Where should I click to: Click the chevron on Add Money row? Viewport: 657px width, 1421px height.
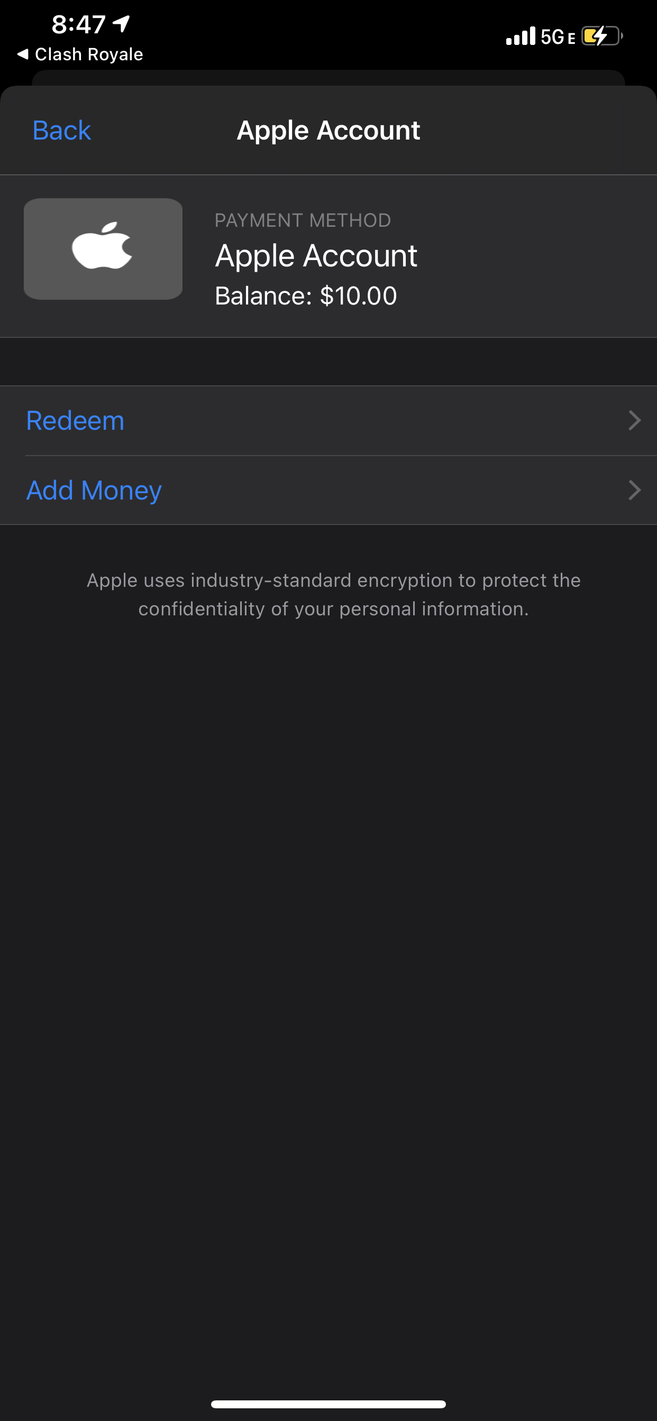tap(634, 491)
